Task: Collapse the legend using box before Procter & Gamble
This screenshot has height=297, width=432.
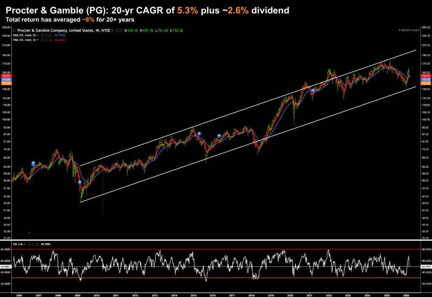Action: click(x=15, y=30)
